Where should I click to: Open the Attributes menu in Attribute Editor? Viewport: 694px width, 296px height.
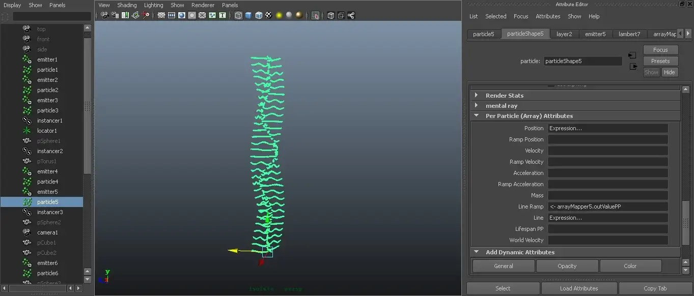tap(548, 16)
